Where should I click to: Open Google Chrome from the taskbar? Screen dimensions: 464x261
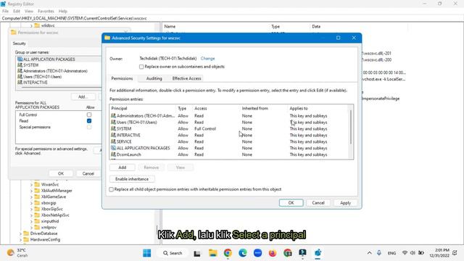tap(228, 253)
